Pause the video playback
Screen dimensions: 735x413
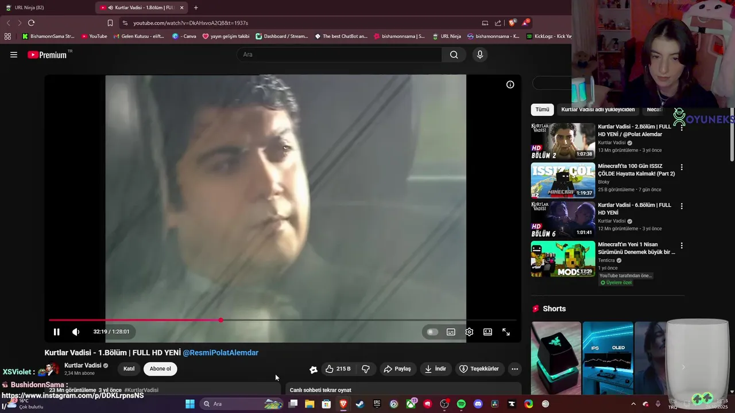(56, 332)
